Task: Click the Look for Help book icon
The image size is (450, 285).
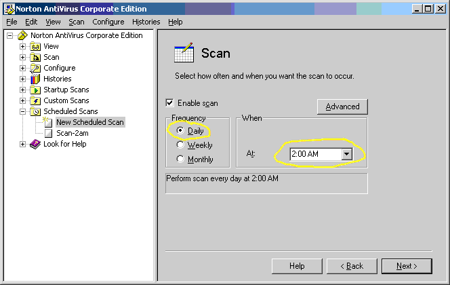Action: click(x=35, y=144)
